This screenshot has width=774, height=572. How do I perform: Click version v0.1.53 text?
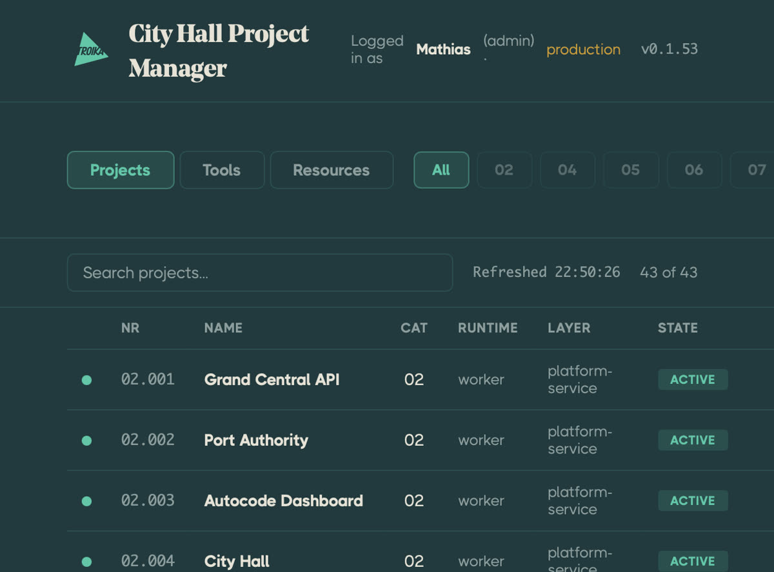[x=670, y=49]
